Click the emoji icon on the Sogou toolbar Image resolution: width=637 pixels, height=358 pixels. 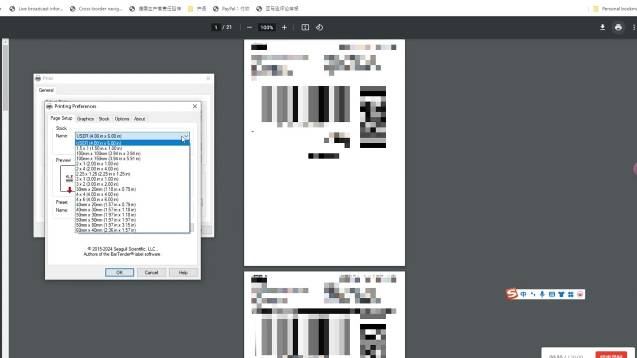coord(580,294)
